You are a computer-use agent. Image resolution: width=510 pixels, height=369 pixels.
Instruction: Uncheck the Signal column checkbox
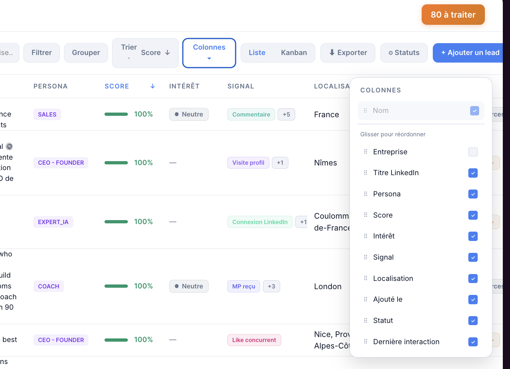click(x=473, y=258)
